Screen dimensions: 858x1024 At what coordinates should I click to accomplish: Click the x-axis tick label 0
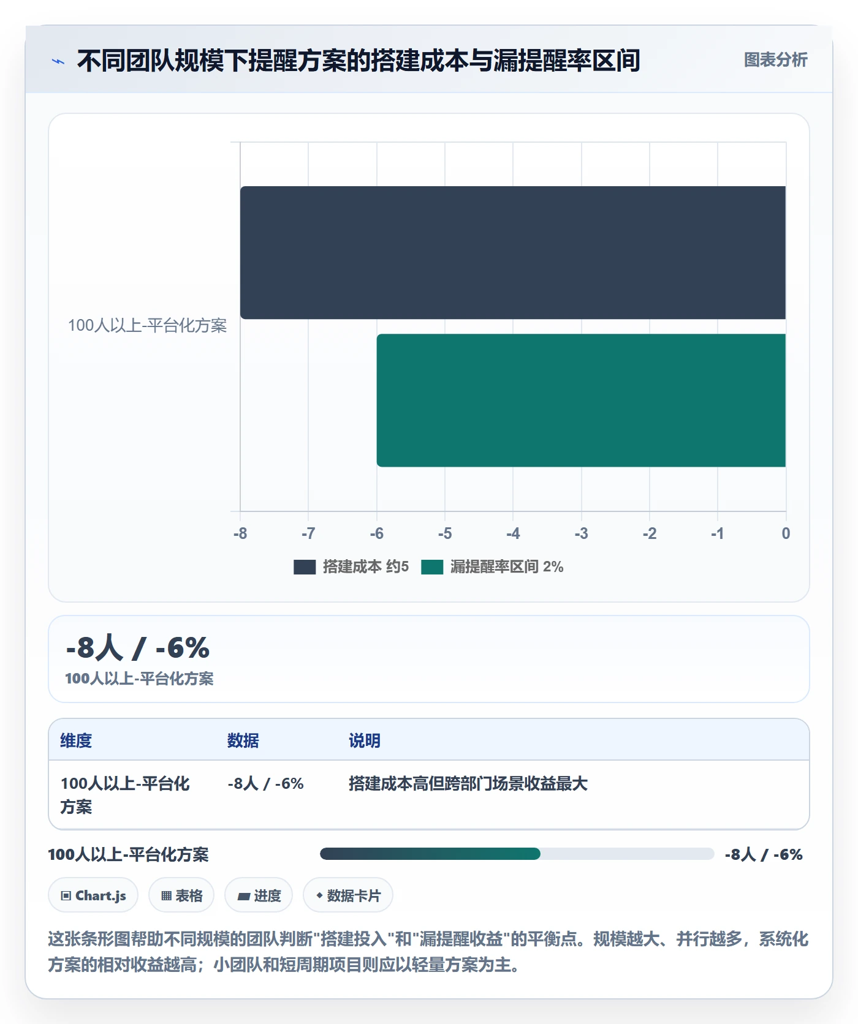786,533
